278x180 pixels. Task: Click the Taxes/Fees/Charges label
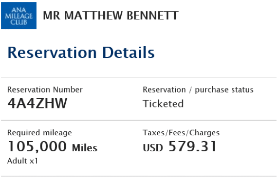pyautogui.click(x=181, y=133)
